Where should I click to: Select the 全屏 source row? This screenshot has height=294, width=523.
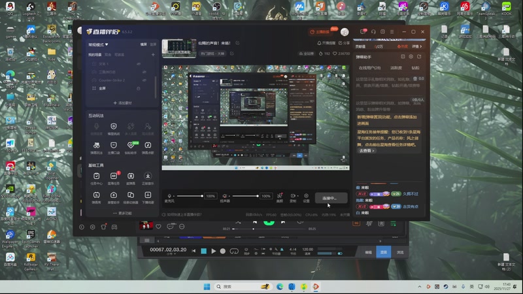(122, 88)
